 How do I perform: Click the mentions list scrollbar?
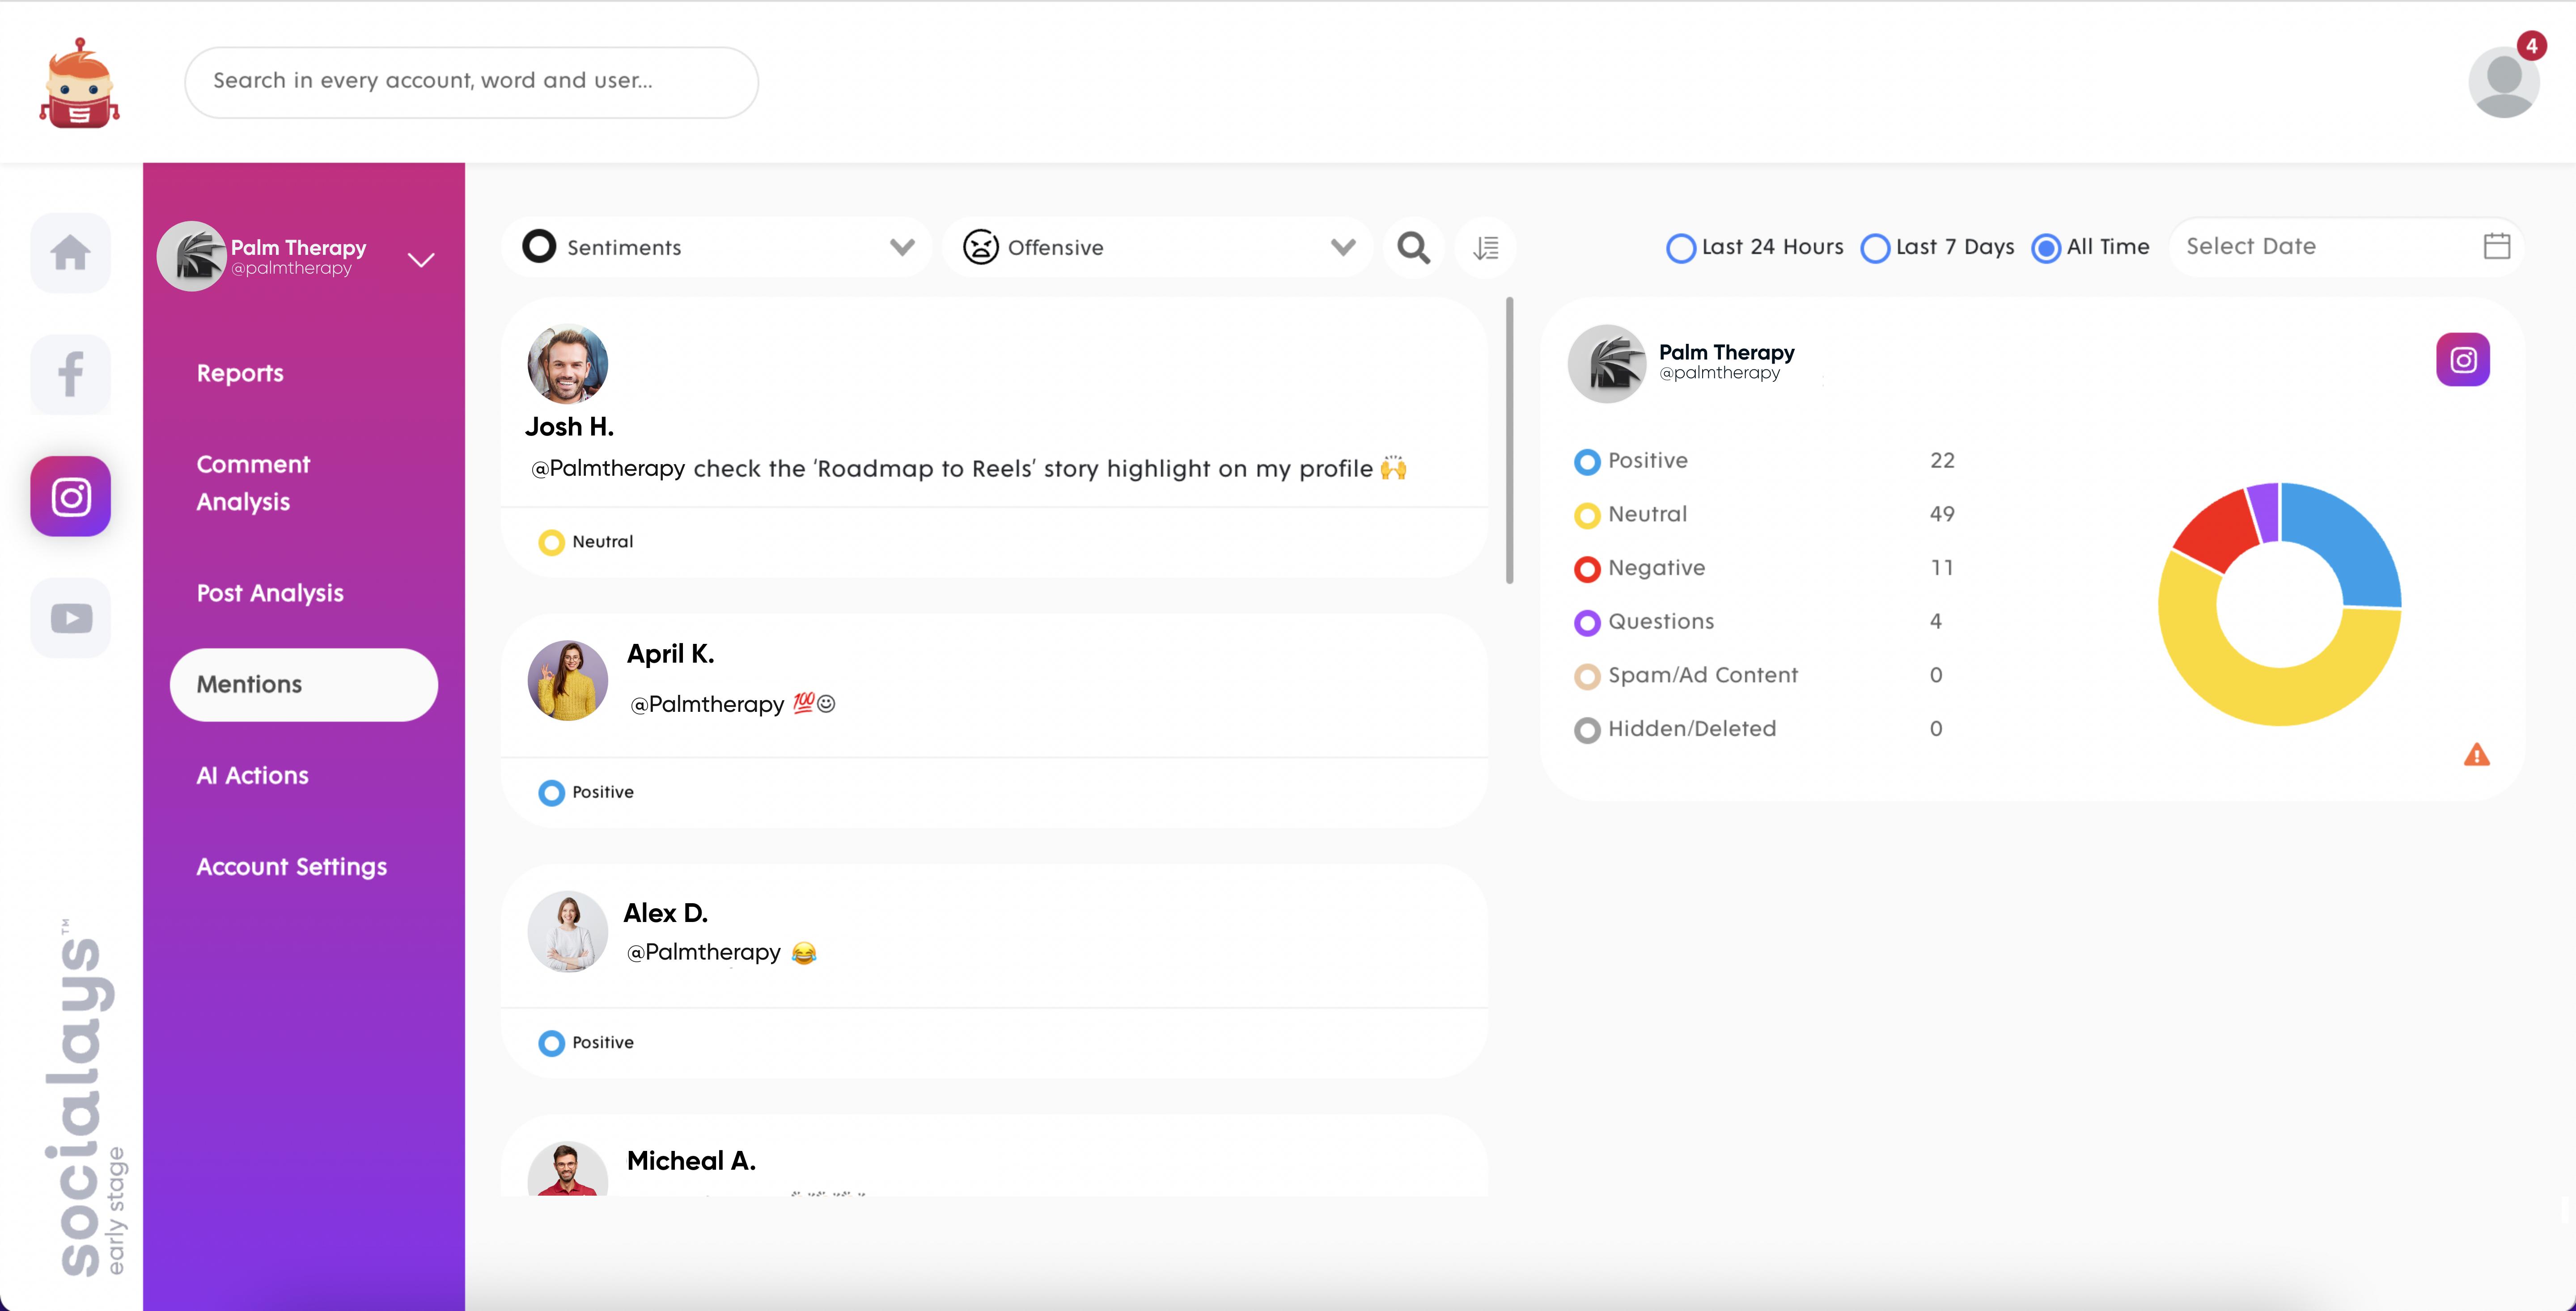[1509, 440]
